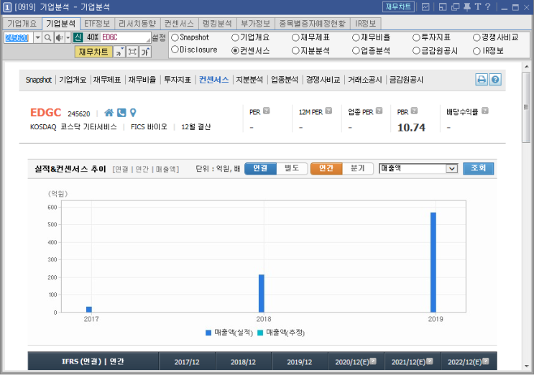
Task: Click the magnifier stock search icon
Action: tap(48, 38)
